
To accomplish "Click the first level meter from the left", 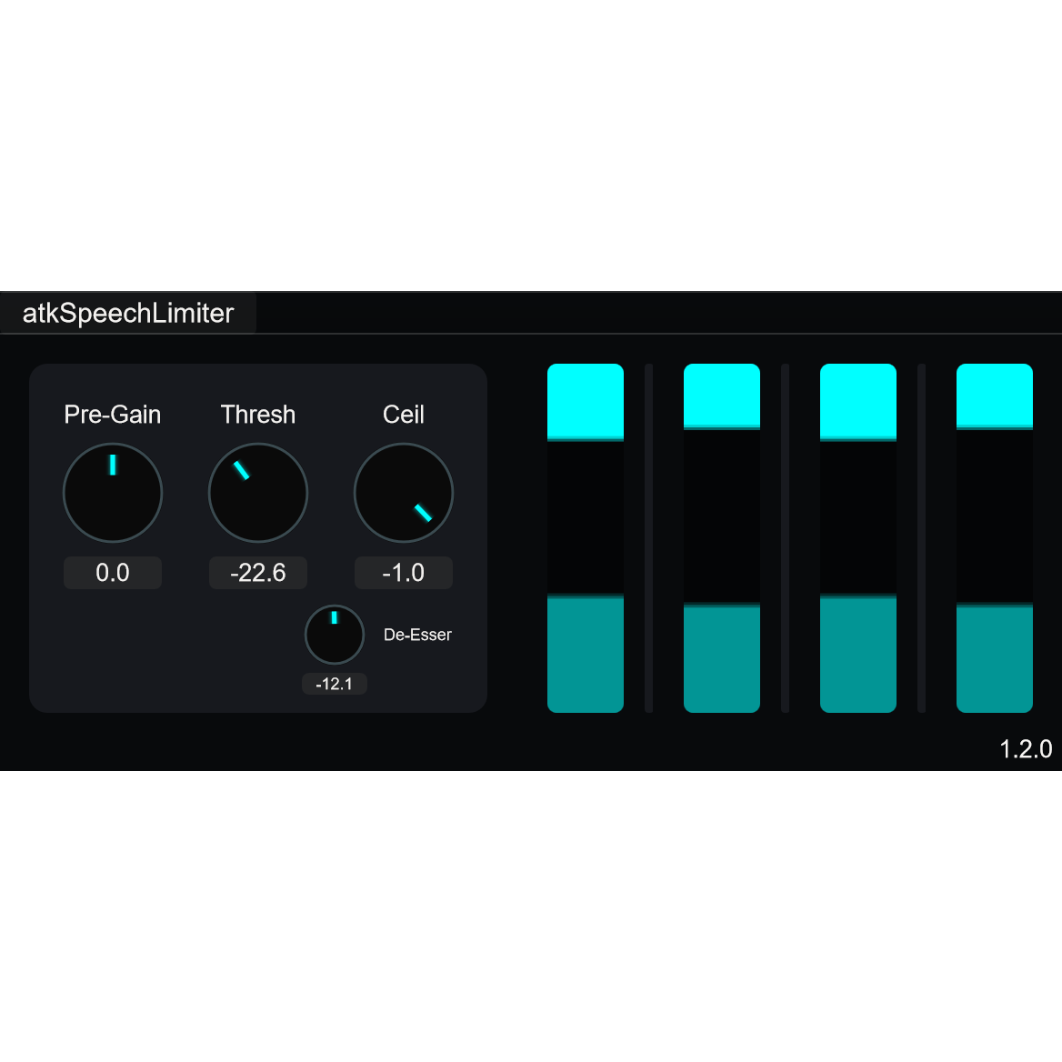I will tap(586, 538).
